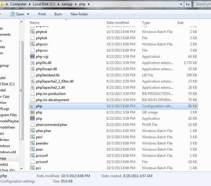The height and width of the screenshot is (186, 211).
Task: Select ProgramFiles in the navigation pane
Action: [8, 115]
